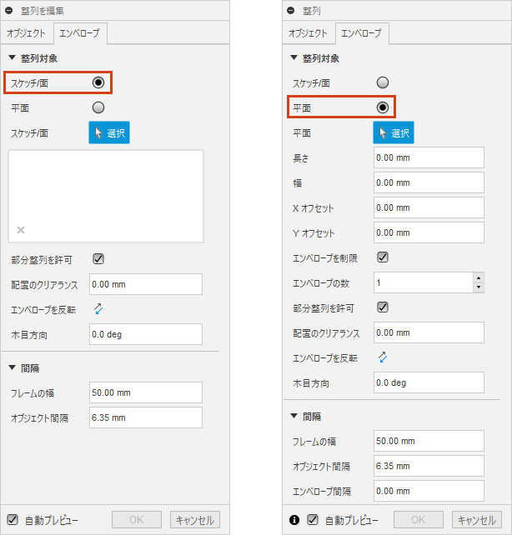Click 木目方向 field in left dialog
Viewport: 512px width, 535px height.
(146, 334)
